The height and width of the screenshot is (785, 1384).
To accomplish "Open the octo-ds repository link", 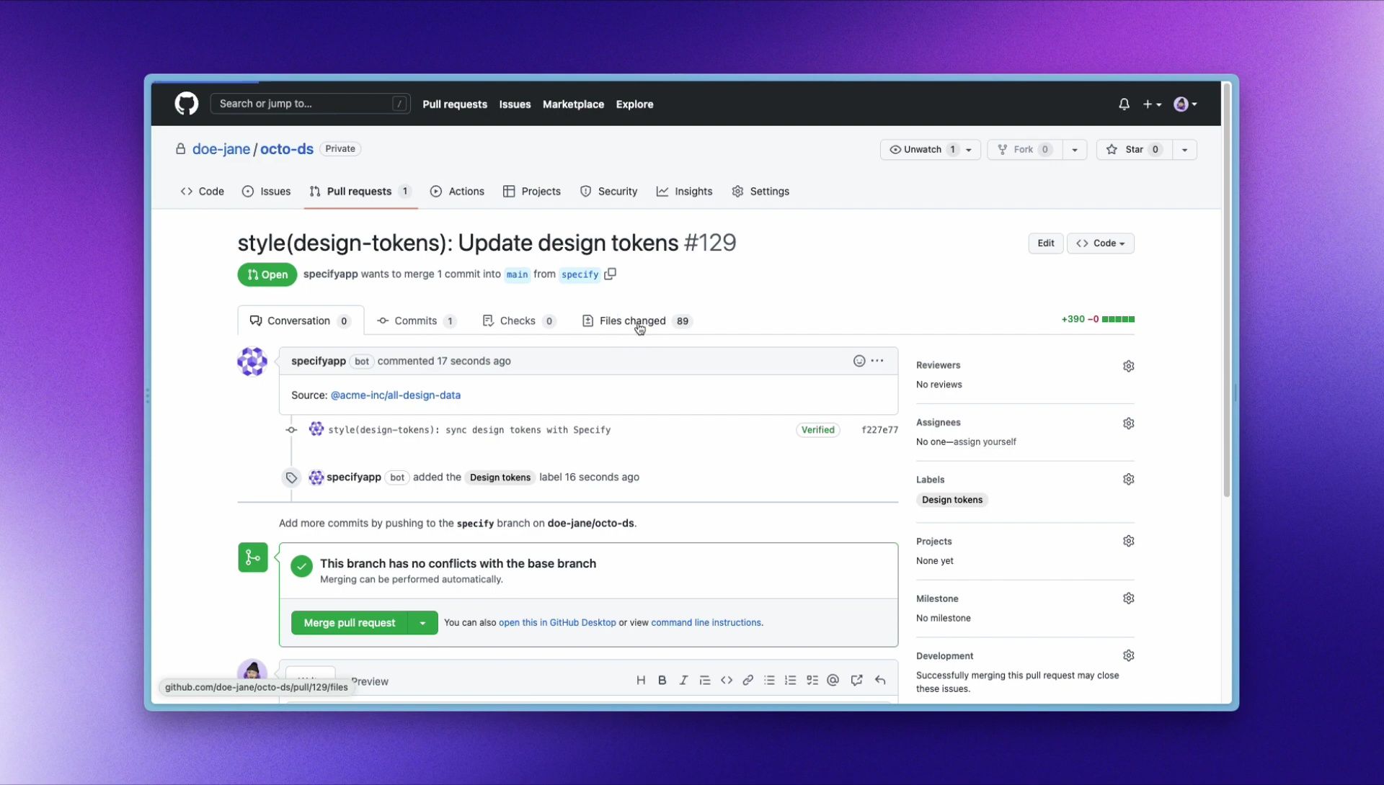I will pos(287,149).
